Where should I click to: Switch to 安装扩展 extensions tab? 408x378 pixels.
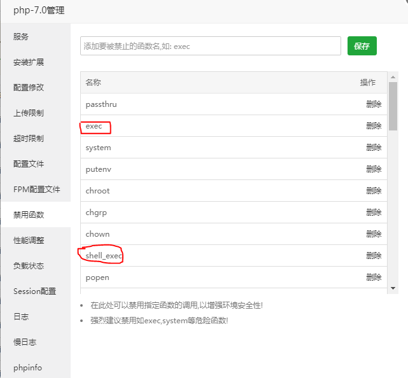tap(29, 62)
